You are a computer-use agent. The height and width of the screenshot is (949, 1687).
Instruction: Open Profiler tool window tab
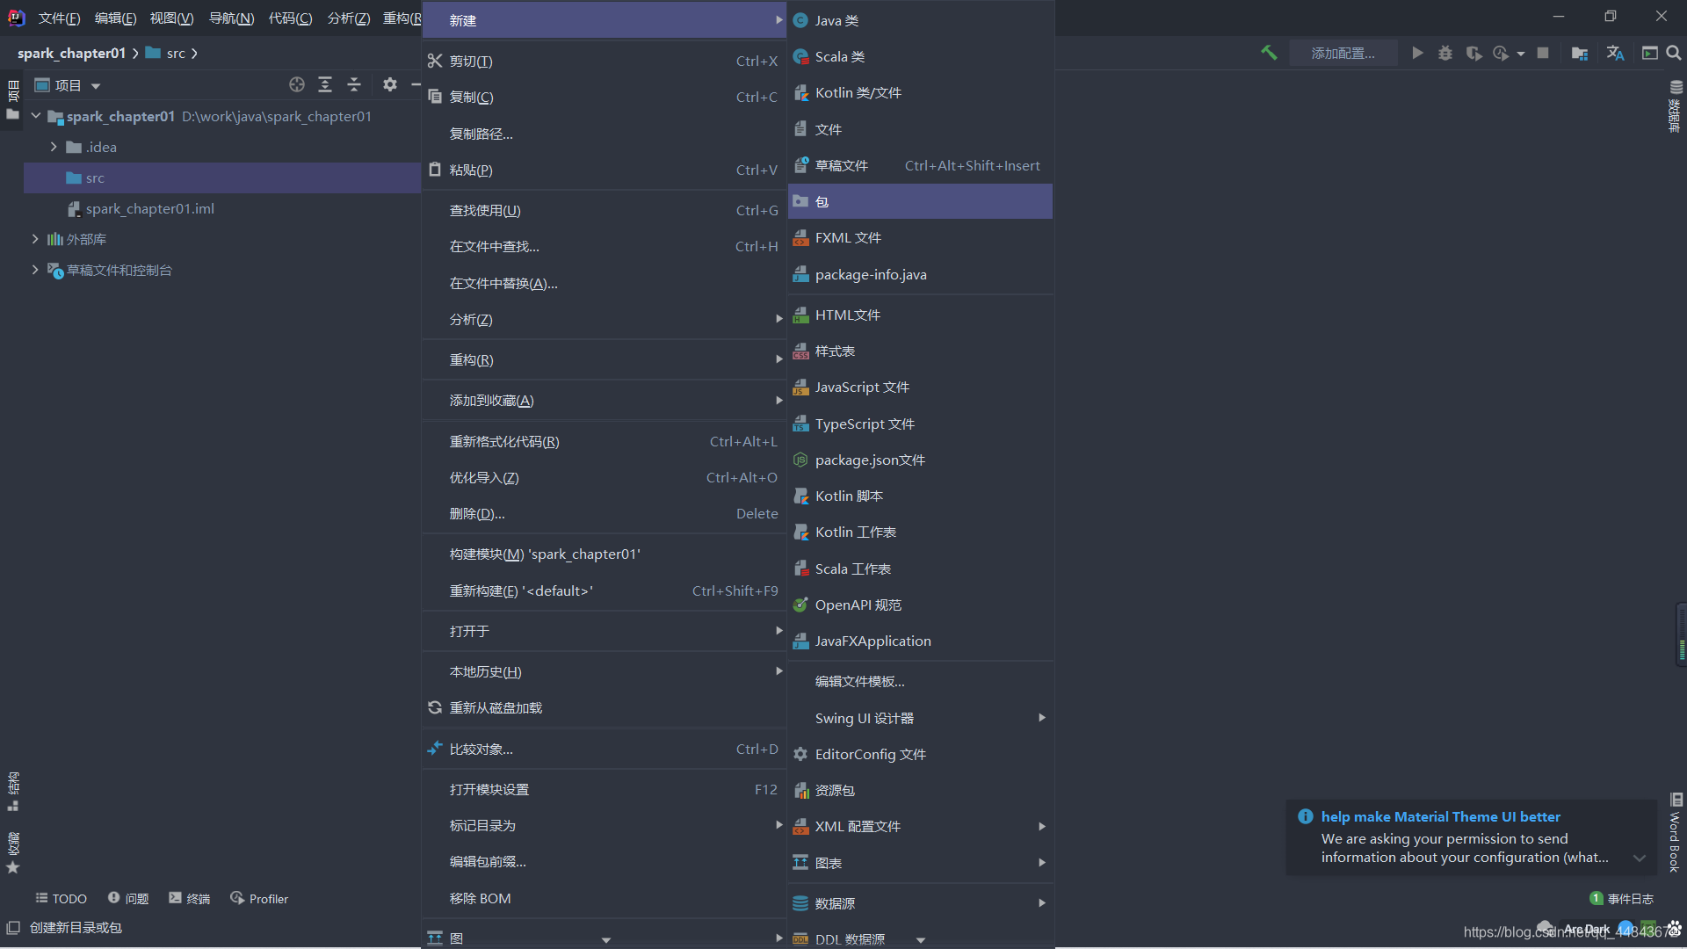click(259, 898)
